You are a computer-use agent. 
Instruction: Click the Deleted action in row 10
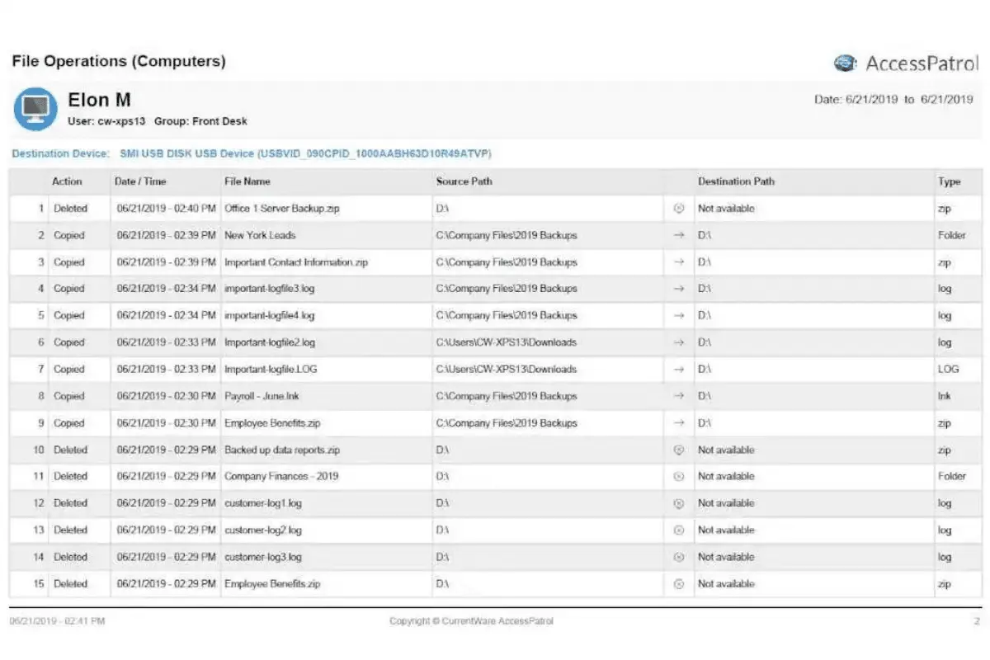point(70,450)
